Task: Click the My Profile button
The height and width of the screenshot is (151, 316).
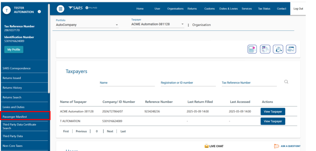Action: pos(14,49)
